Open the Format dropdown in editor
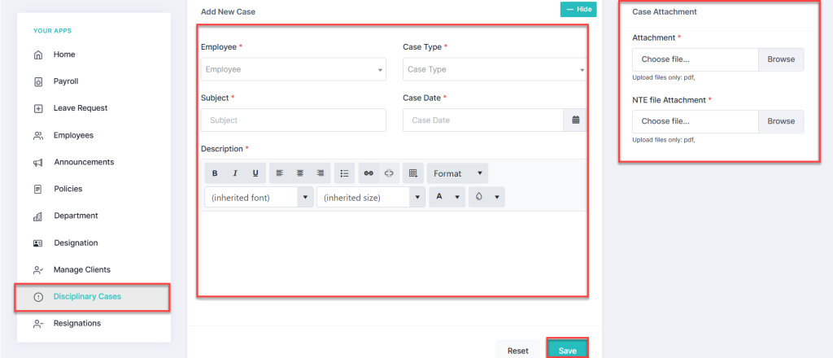Image resolution: width=833 pixels, height=358 pixels. (457, 173)
